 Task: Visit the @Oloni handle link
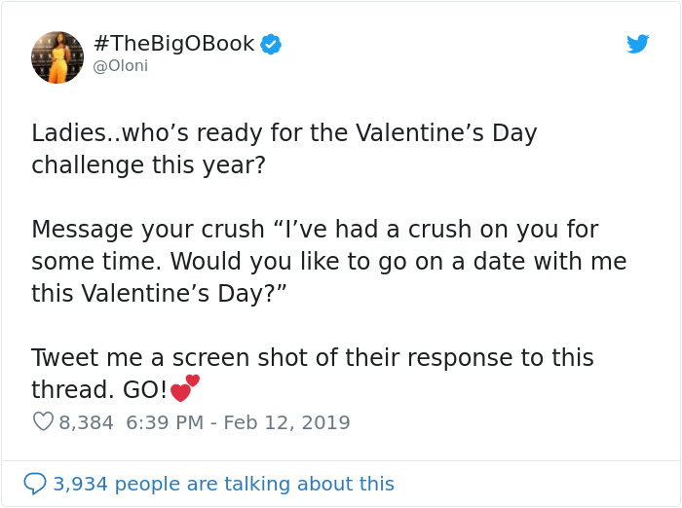[121, 66]
